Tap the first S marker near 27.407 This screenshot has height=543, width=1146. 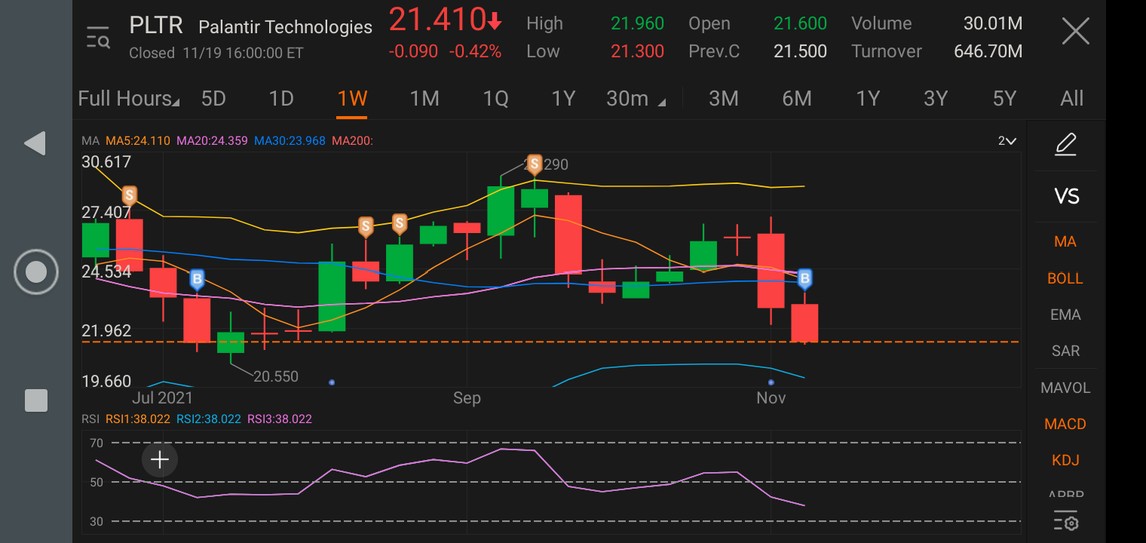click(x=130, y=196)
